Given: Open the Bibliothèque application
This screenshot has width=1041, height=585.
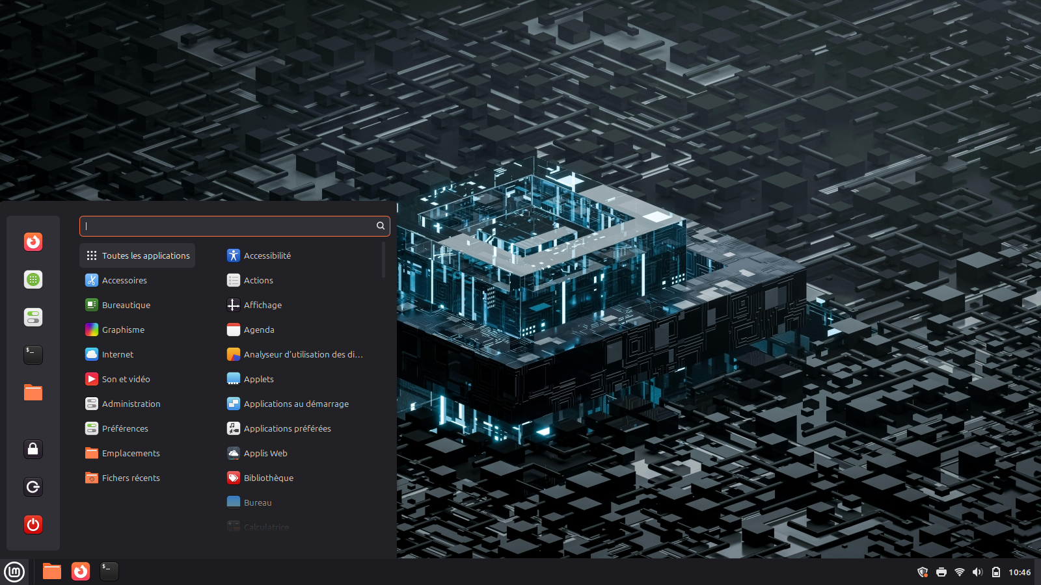Looking at the screenshot, I should click(268, 478).
